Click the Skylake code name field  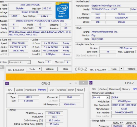20,9
